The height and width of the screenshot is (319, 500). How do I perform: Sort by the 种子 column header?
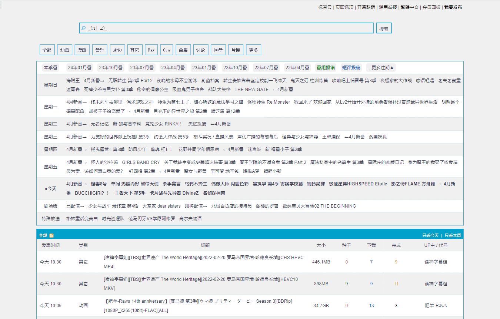[347, 245]
